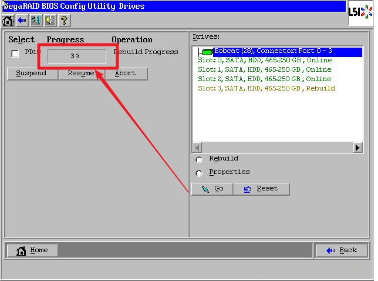The width and height of the screenshot is (378, 281).
Task: Click the green Bobcat enclosure icon
Action: 207,51
